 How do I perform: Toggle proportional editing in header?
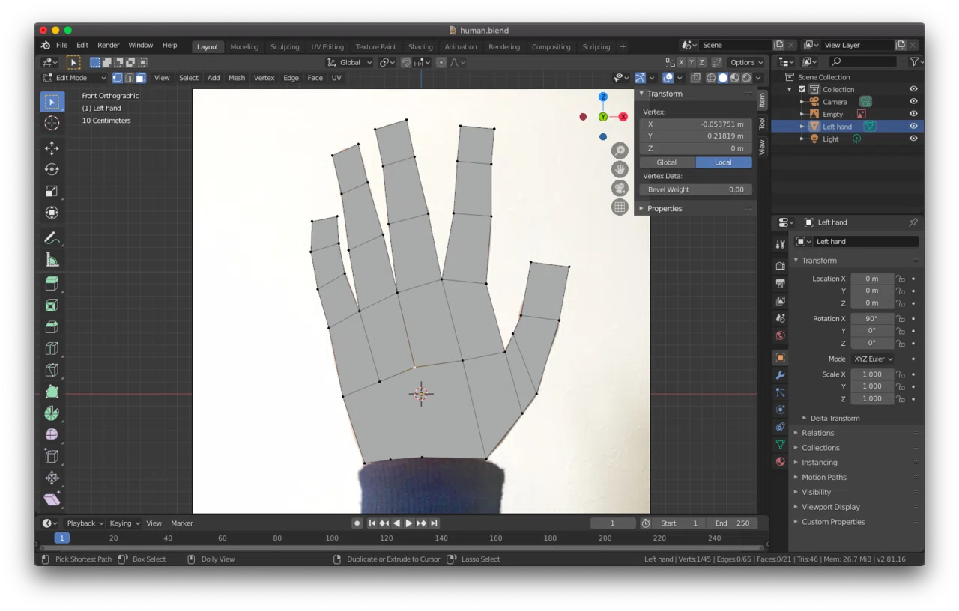(441, 62)
